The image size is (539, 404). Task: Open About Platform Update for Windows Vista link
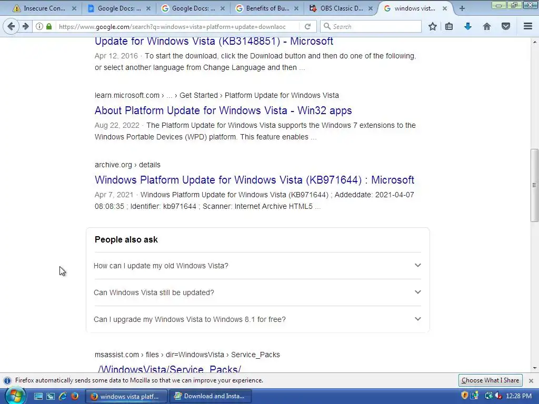coord(223,110)
